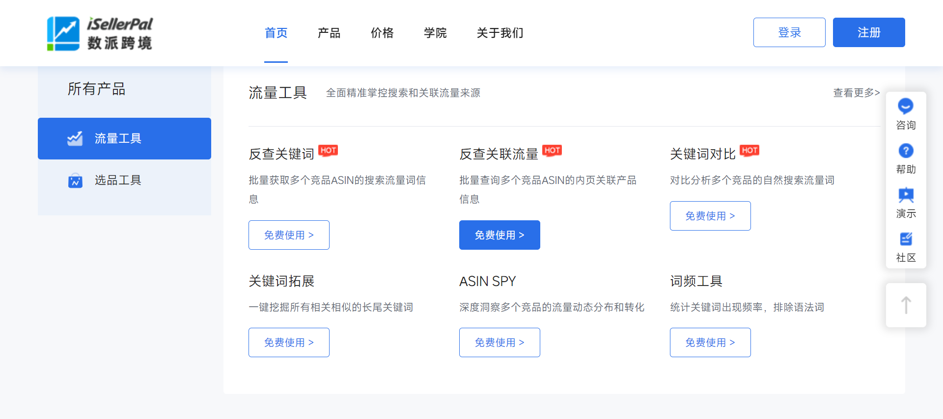Select 流量工具 in the sidebar
This screenshot has height=419, width=943.
(x=124, y=138)
